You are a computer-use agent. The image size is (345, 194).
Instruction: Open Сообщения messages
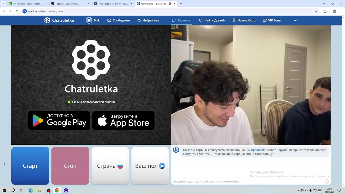click(x=118, y=20)
